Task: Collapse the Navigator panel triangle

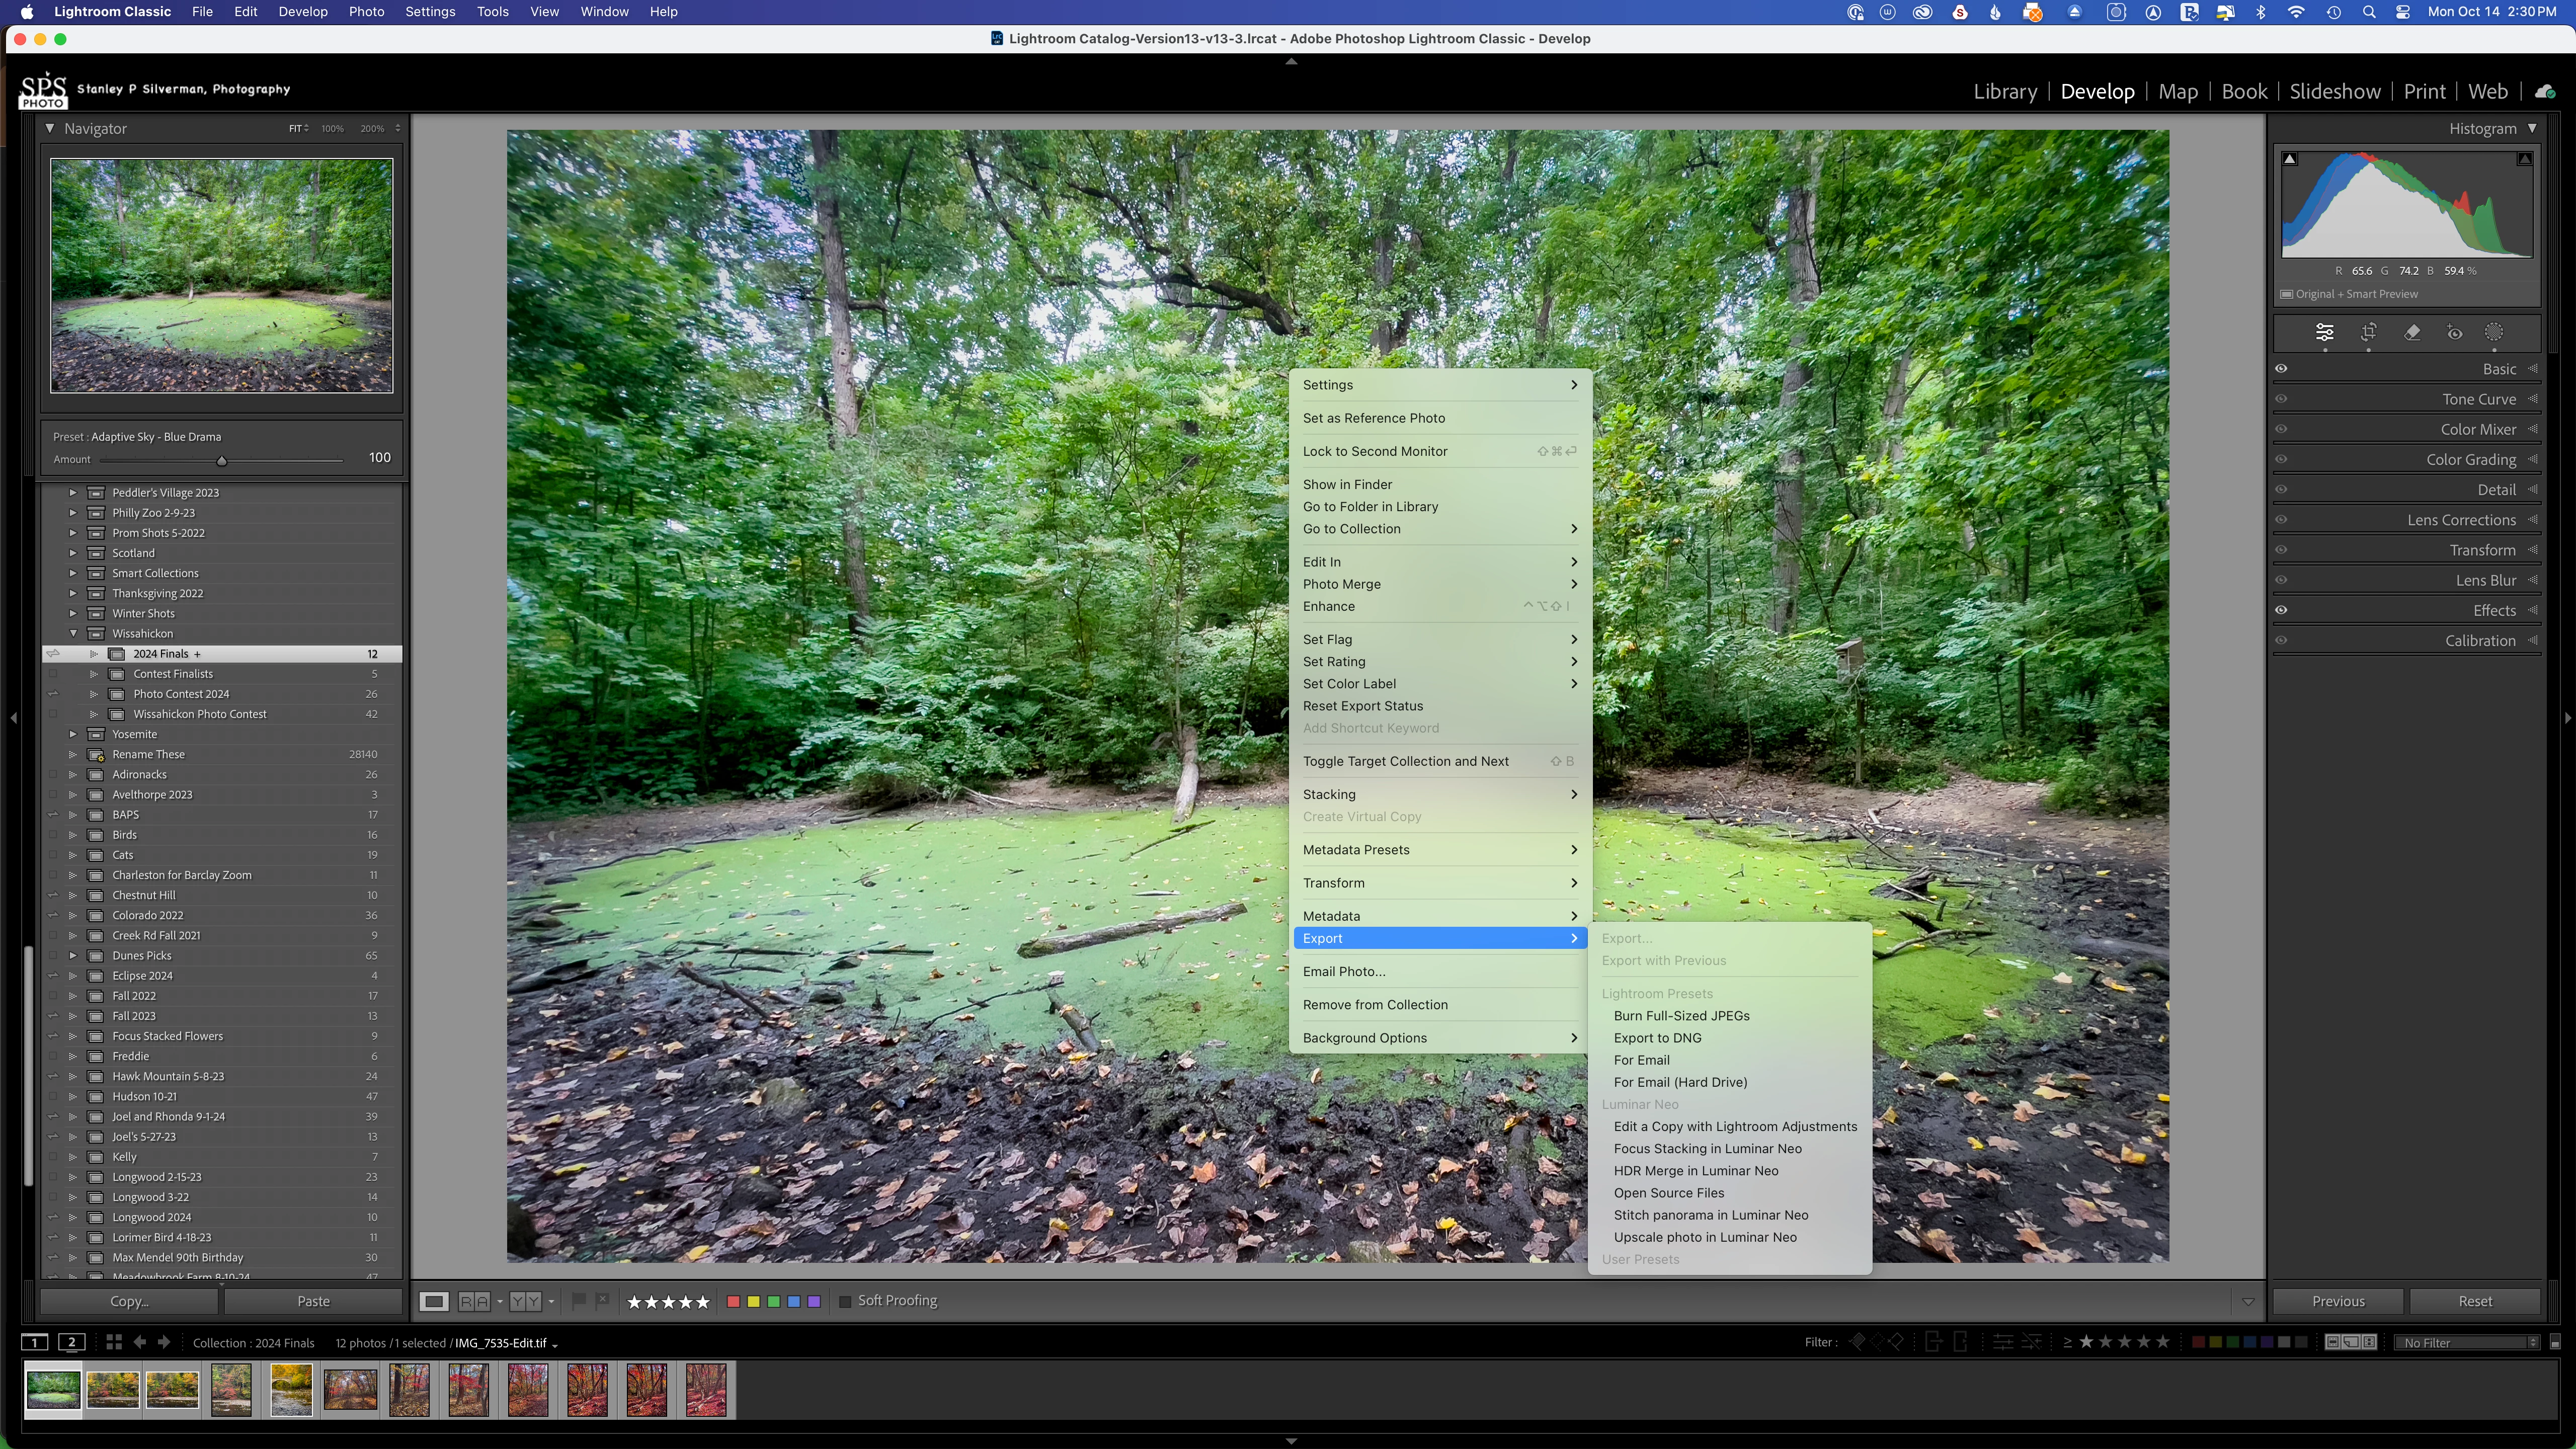Action: click(49, 128)
